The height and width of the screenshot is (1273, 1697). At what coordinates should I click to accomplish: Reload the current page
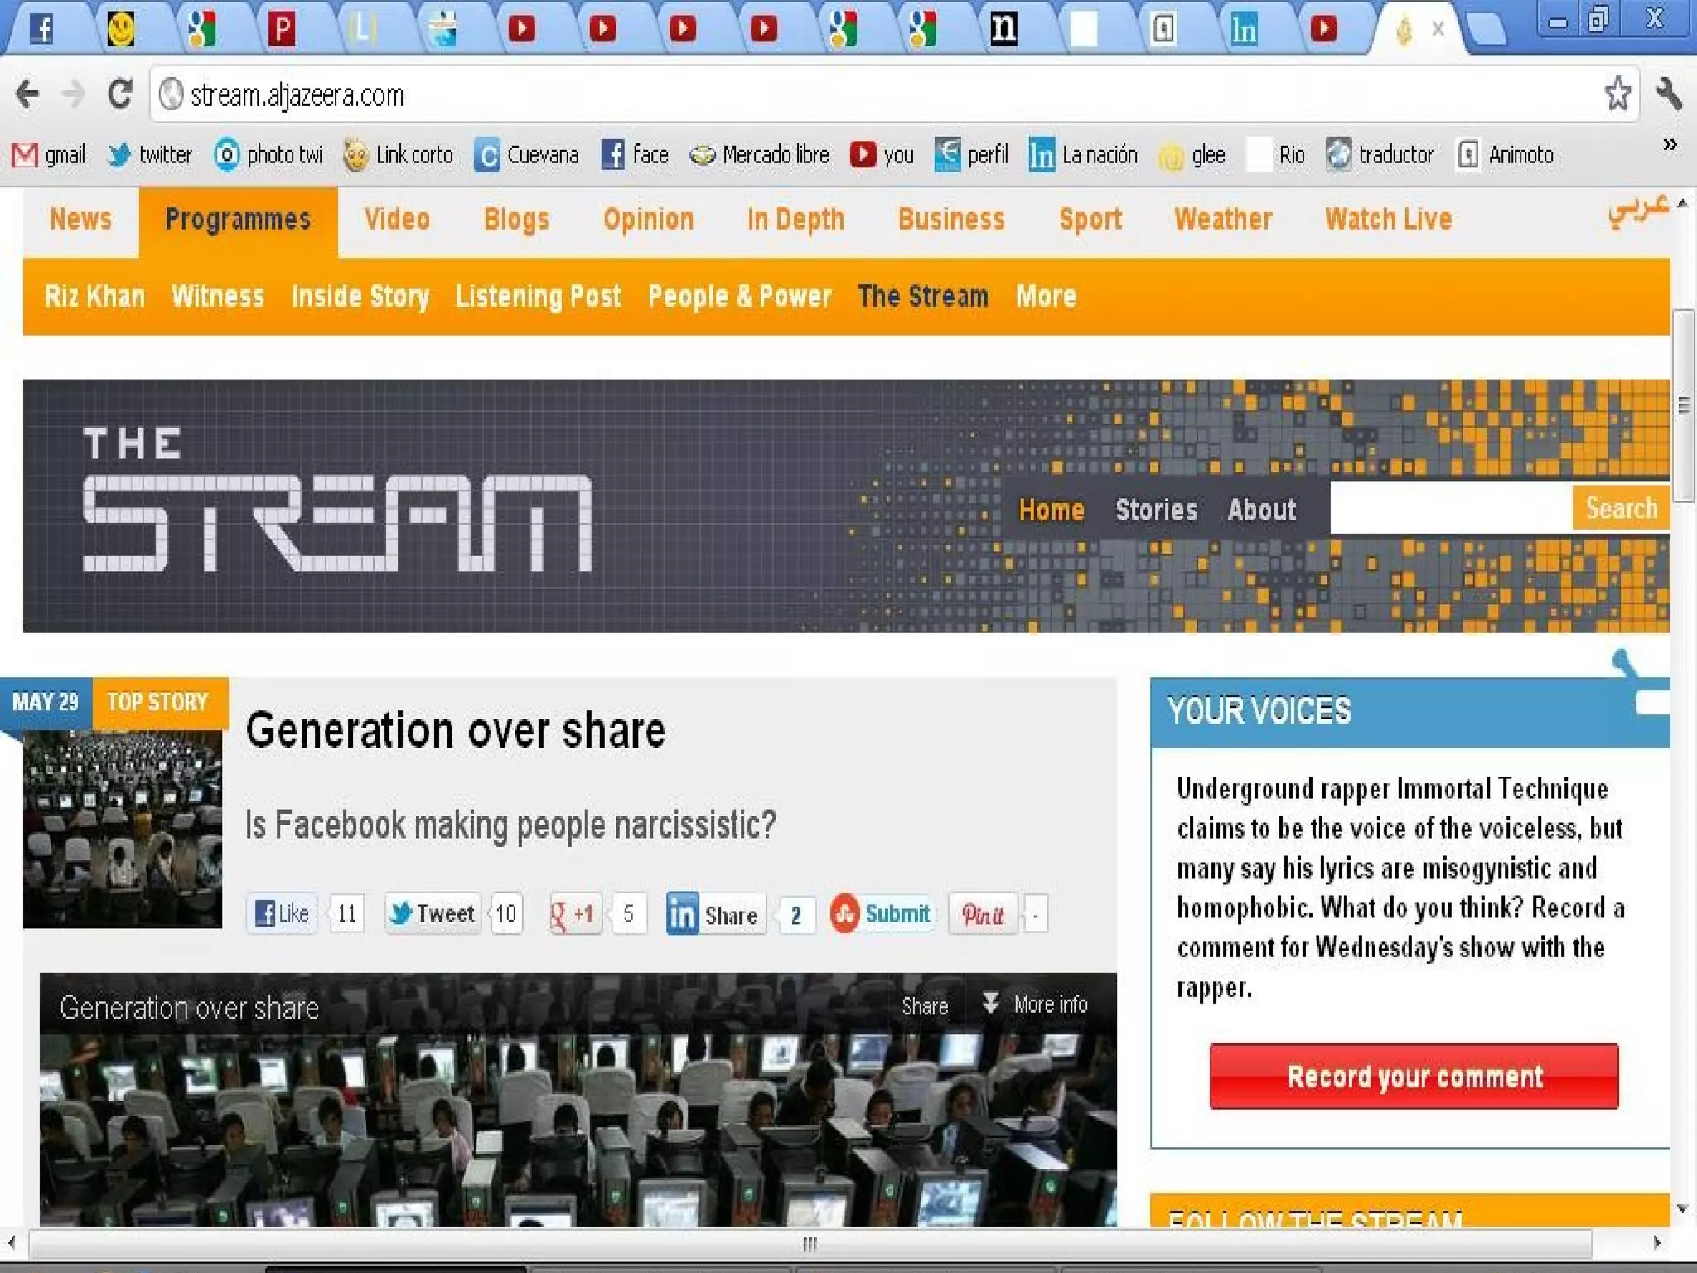(x=121, y=94)
